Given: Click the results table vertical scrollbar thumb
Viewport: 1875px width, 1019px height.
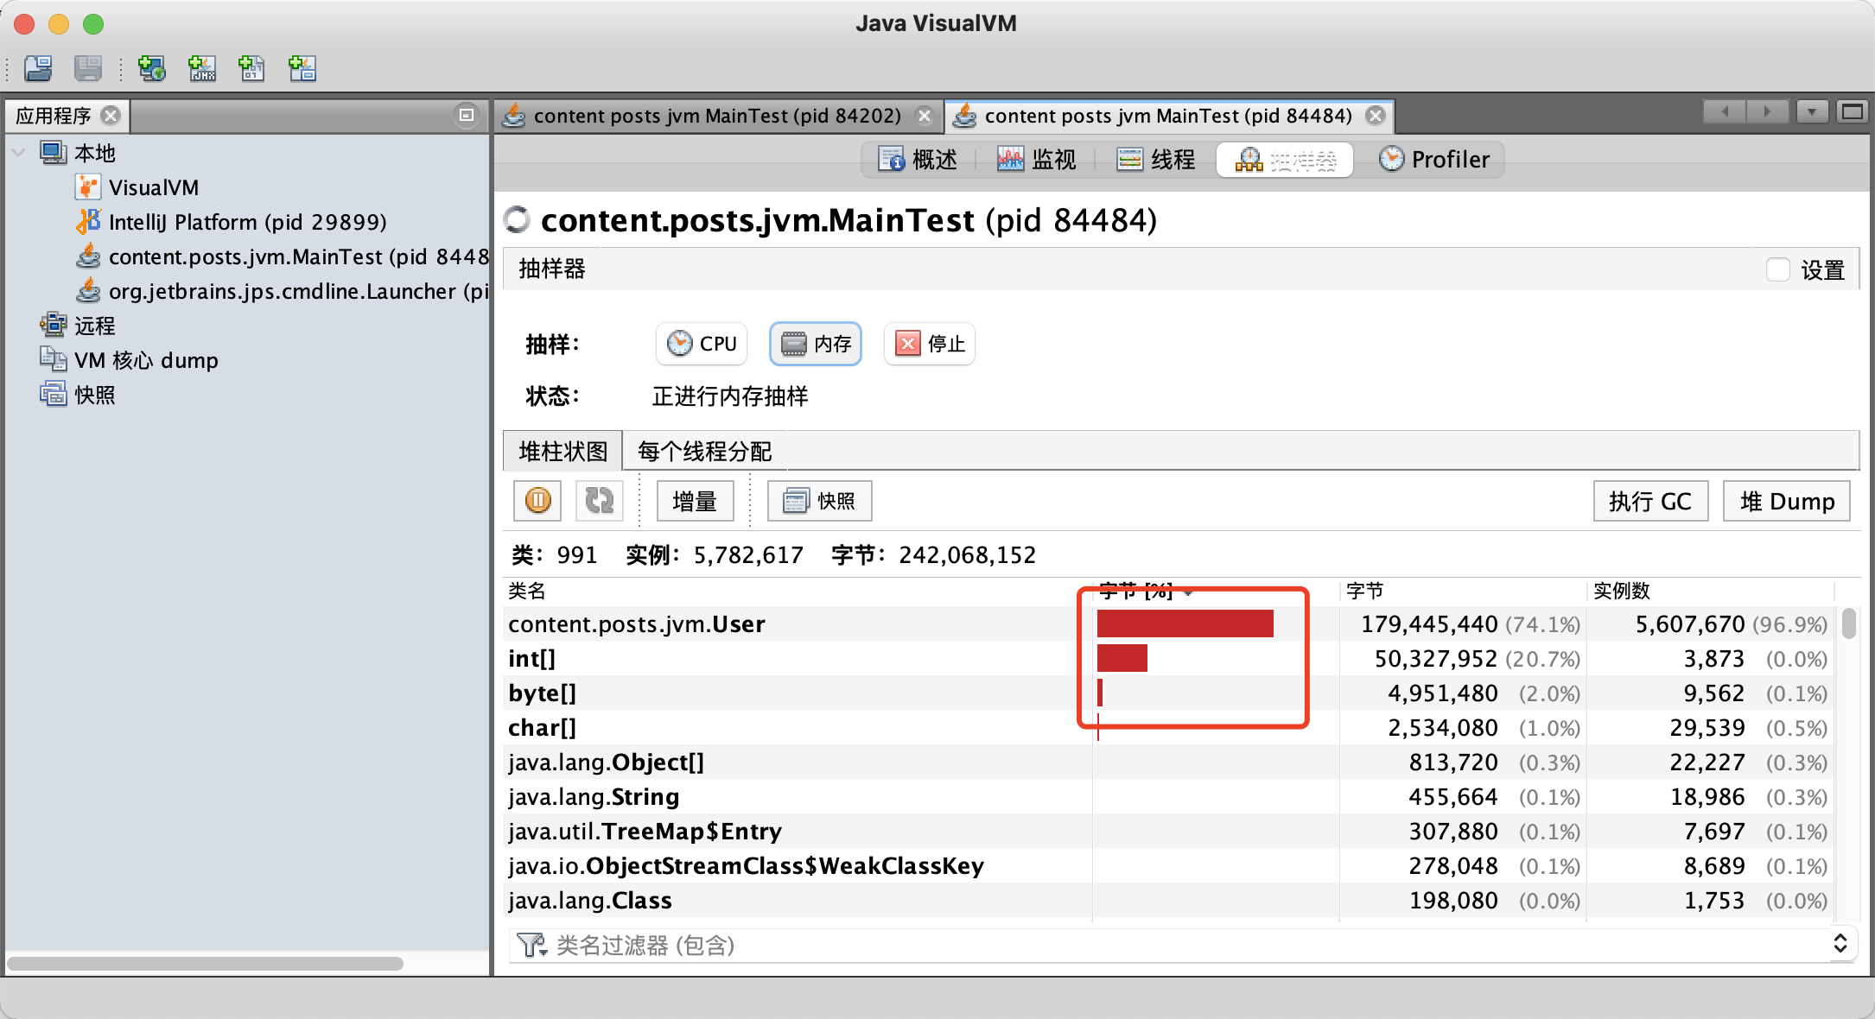Looking at the screenshot, I should tap(1848, 623).
